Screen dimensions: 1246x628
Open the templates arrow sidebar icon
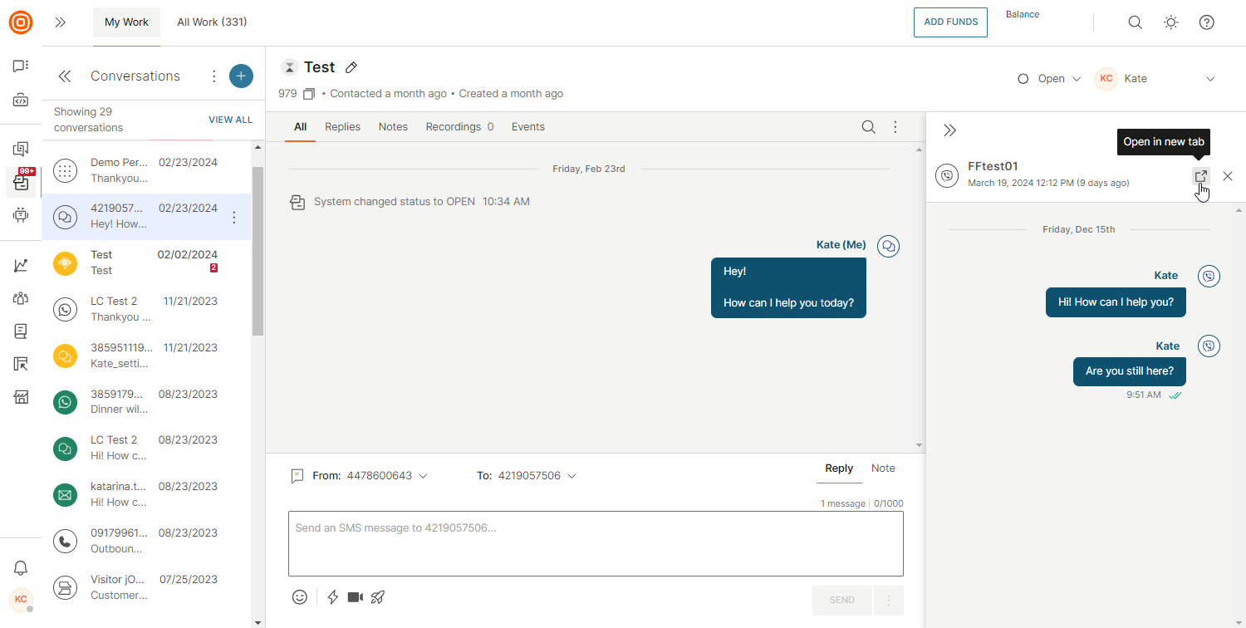pyautogui.click(x=21, y=364)
